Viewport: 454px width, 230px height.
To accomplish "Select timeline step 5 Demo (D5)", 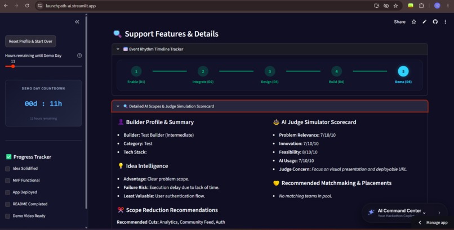I will coord(403,71).
